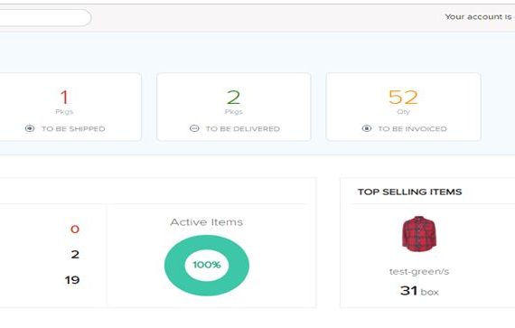Open the TO BE SHIPPED packages card
515x328 pixels.
70,107
